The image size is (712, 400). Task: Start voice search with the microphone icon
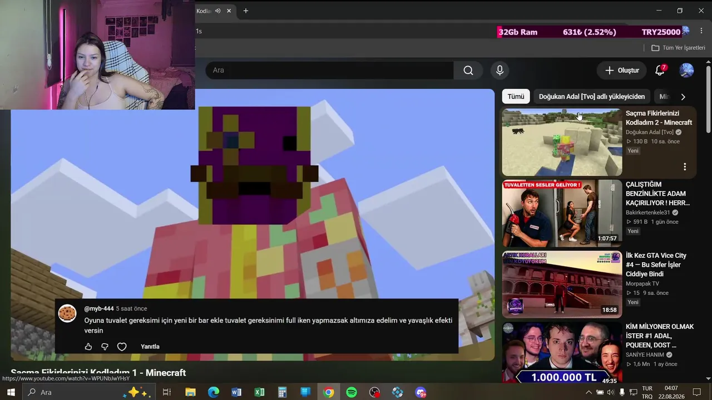pyautogui.click(x=500, y=71)
